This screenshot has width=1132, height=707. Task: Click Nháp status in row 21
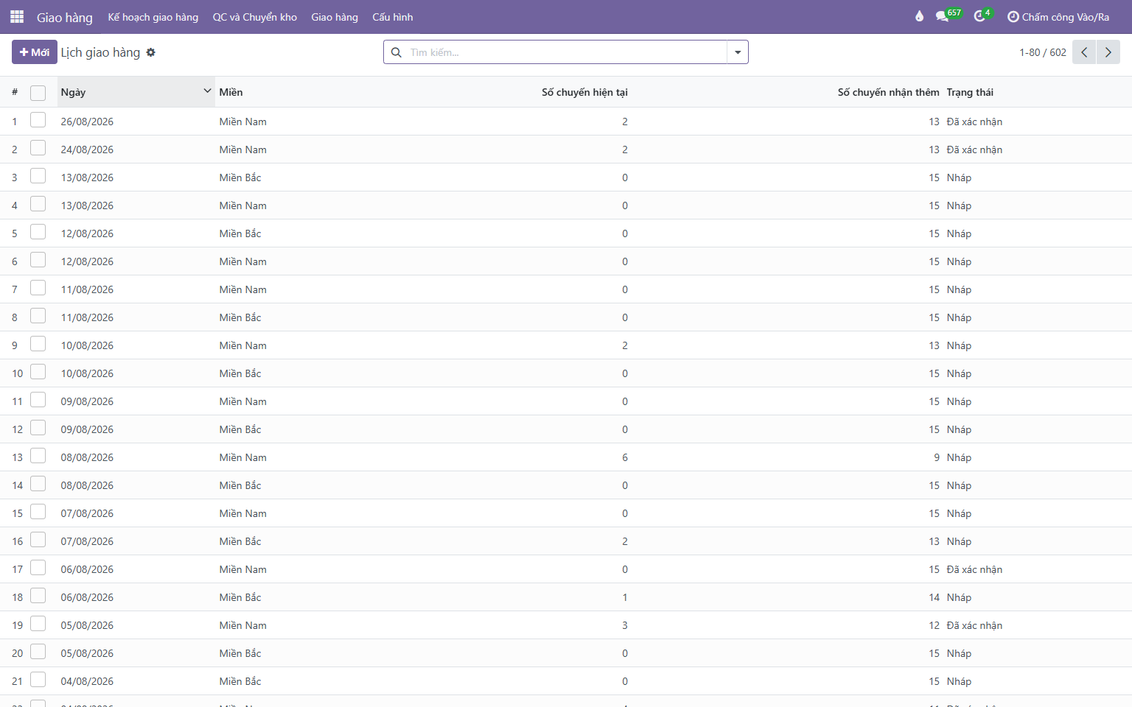coord(959,681)
